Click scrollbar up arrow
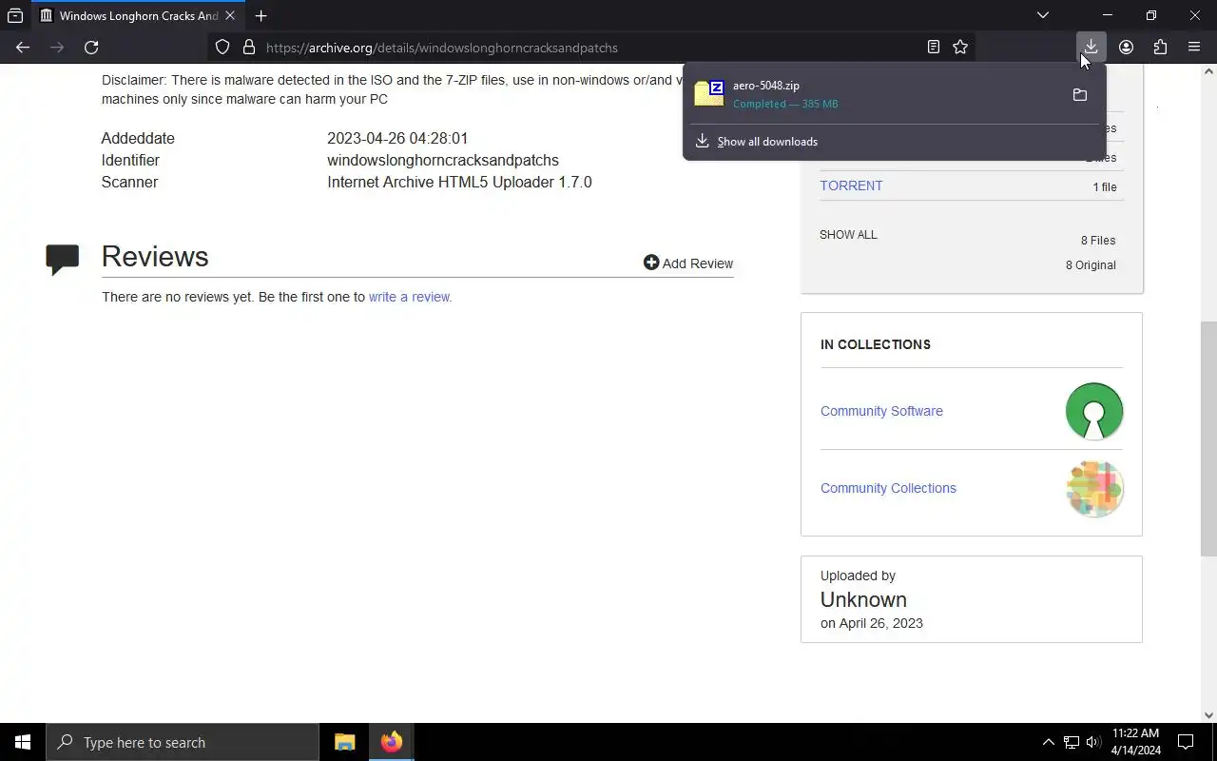Screen dimensions: 1217x761 click(x=1208, y=71)
